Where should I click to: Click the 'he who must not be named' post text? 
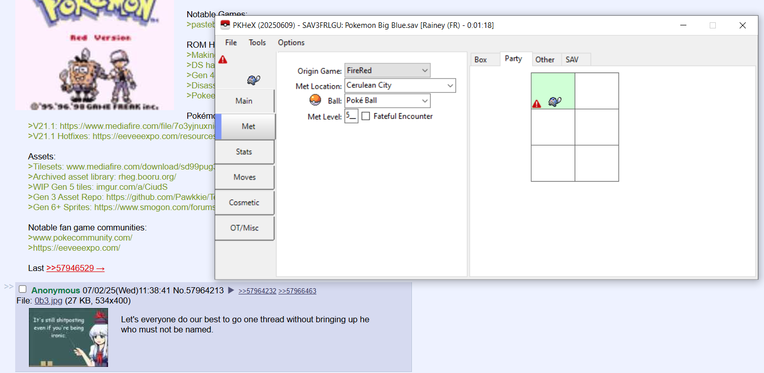point(245,325)
